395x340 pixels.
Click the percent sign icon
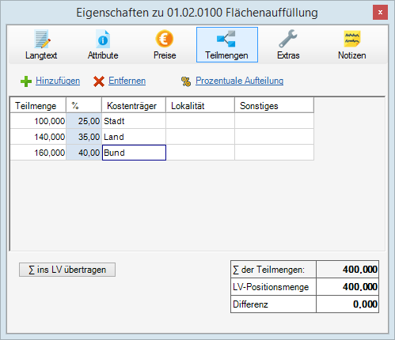click(x=186, y=81)
